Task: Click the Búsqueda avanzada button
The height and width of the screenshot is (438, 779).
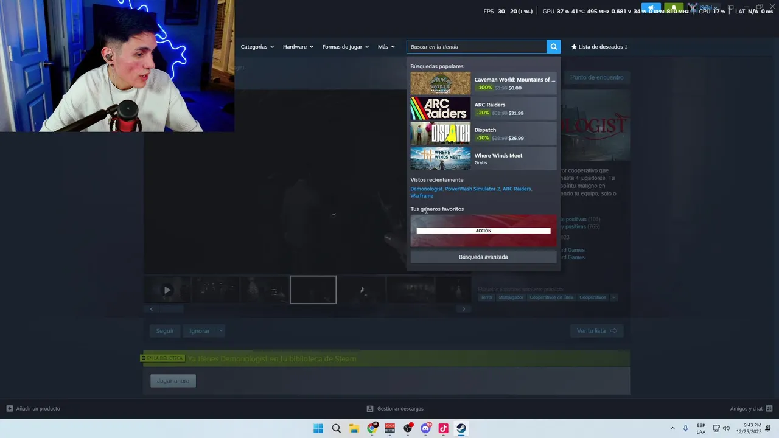Action: tap(483, 257)
